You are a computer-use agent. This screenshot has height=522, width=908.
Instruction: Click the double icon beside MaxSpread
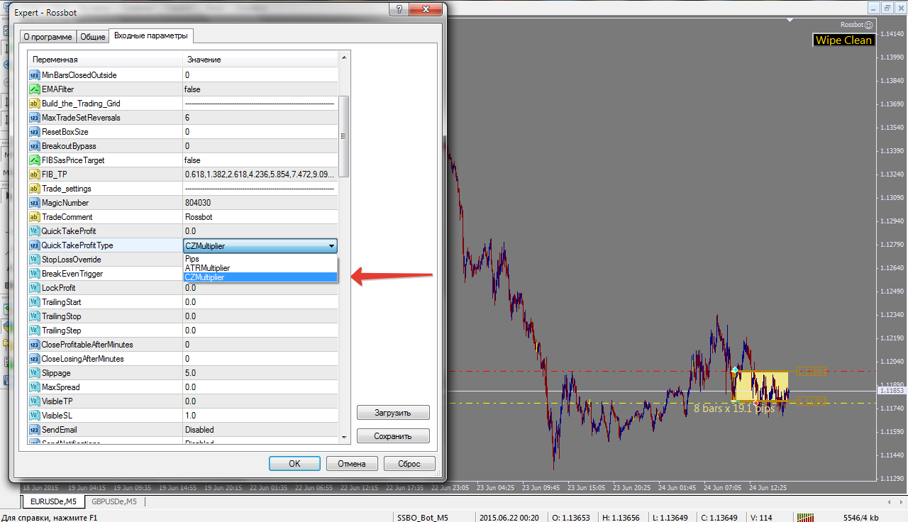tap(34, 387)
